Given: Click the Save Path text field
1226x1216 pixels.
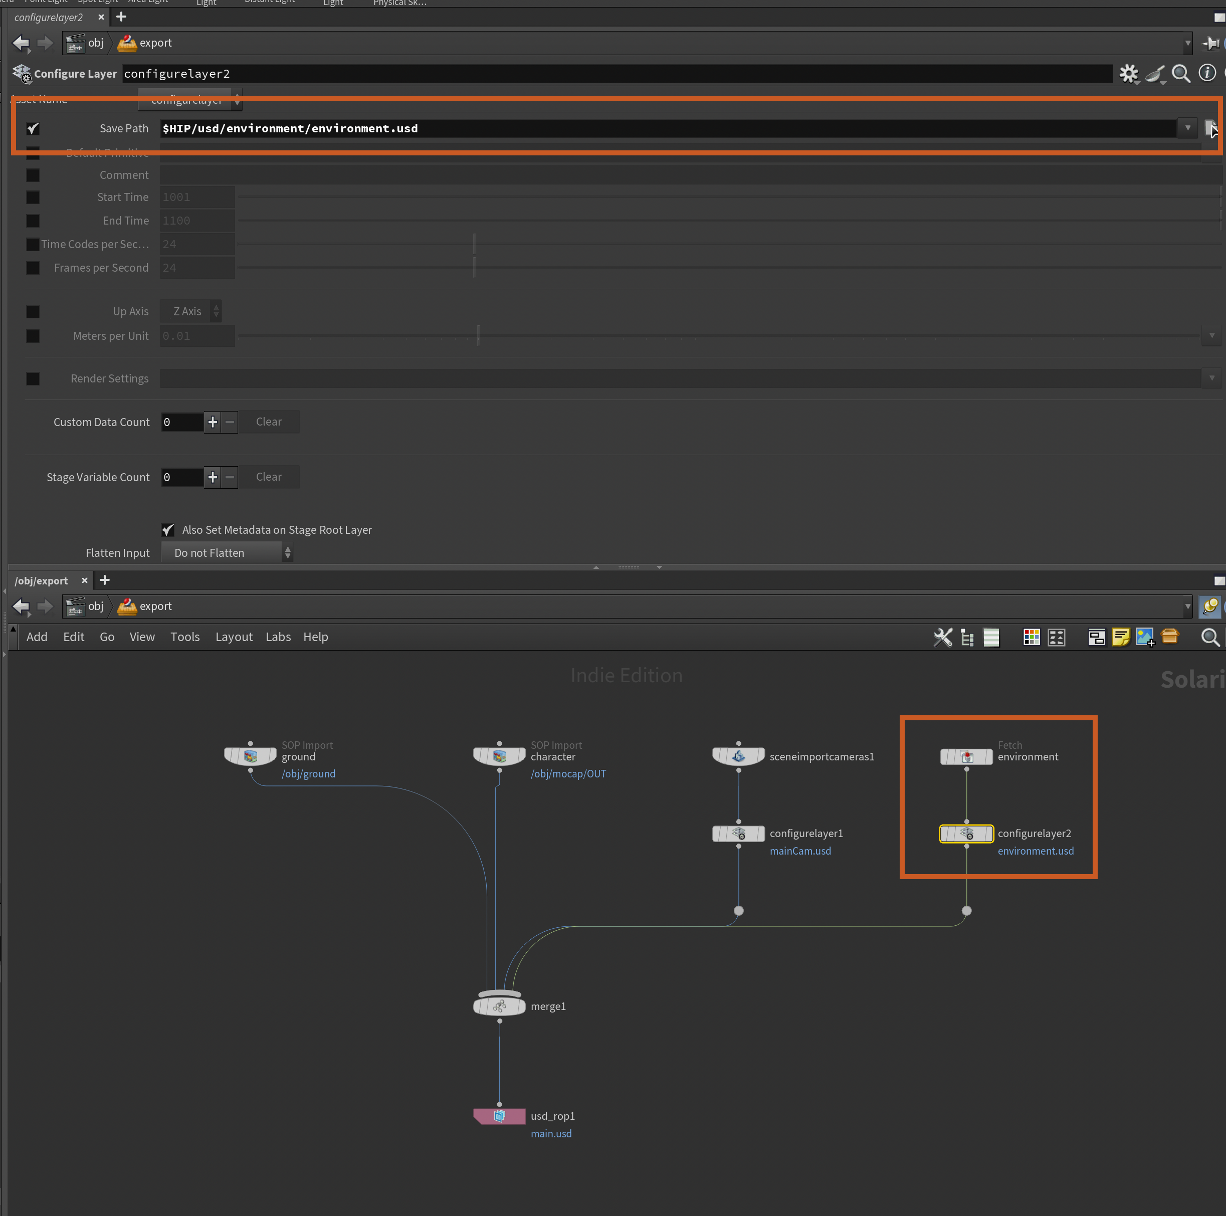Looking at the screenshot, I should tap(666, 129).
